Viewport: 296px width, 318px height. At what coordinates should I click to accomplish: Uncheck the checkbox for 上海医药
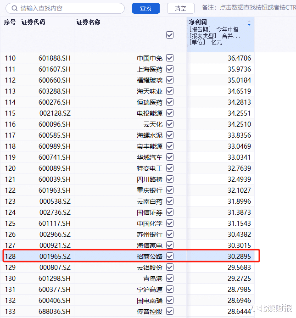click(170, 69)
